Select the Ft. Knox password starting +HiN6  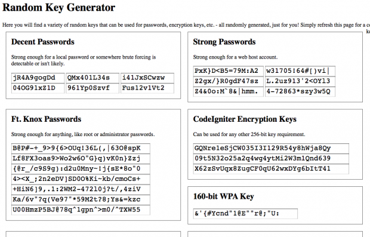coord(81,189)
